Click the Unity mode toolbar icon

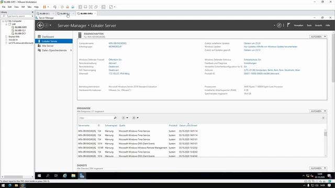point(96,7)
